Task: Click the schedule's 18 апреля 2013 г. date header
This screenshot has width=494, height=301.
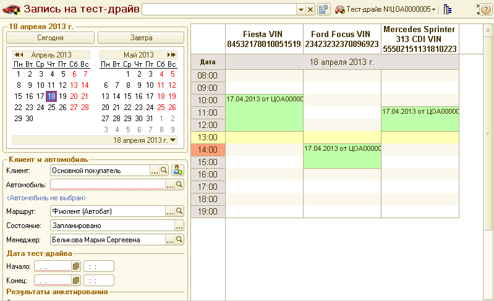Action: point(342,62)
